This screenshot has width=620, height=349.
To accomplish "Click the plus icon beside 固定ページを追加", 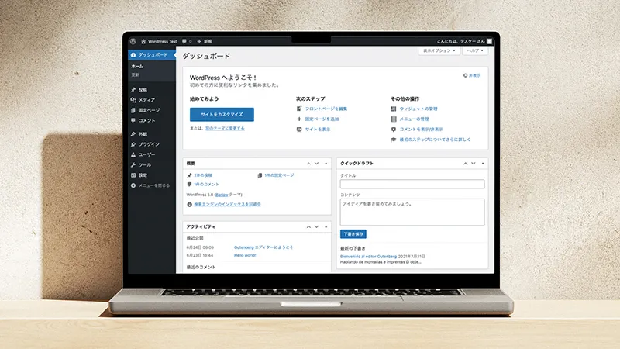I will point(299,119).
